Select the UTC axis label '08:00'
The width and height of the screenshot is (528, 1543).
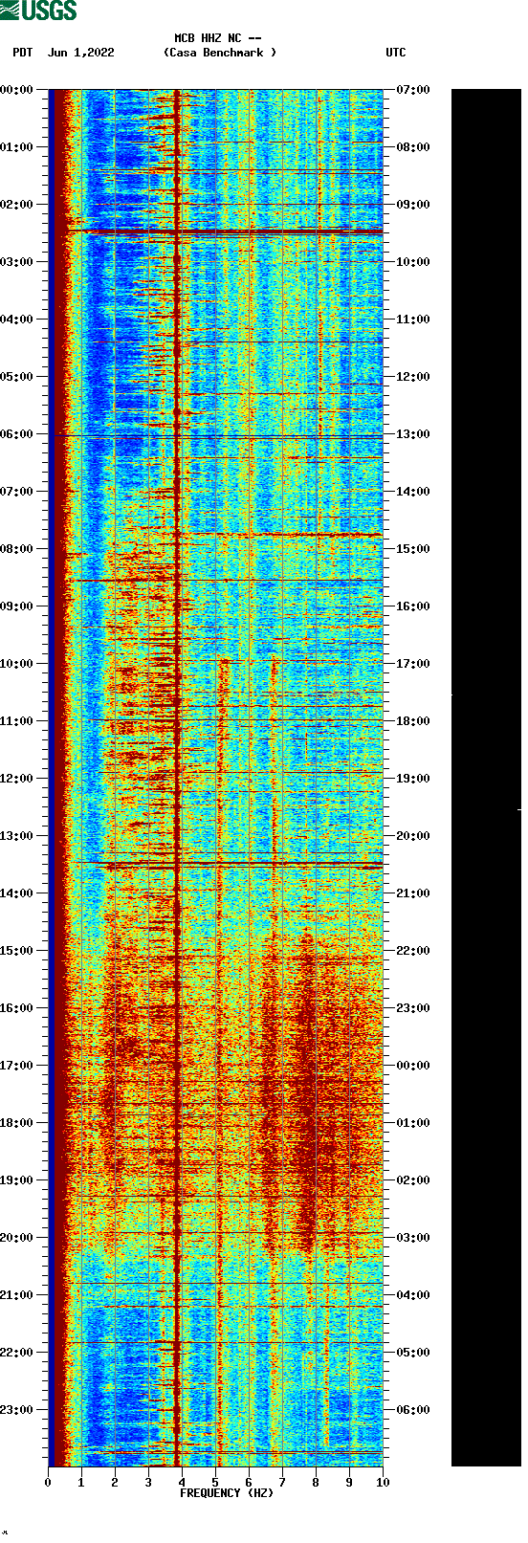click(413, 147)
